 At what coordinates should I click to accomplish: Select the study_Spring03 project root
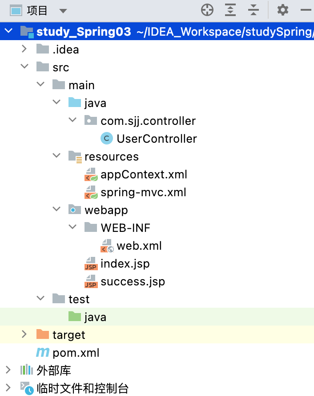click(84, 32)
